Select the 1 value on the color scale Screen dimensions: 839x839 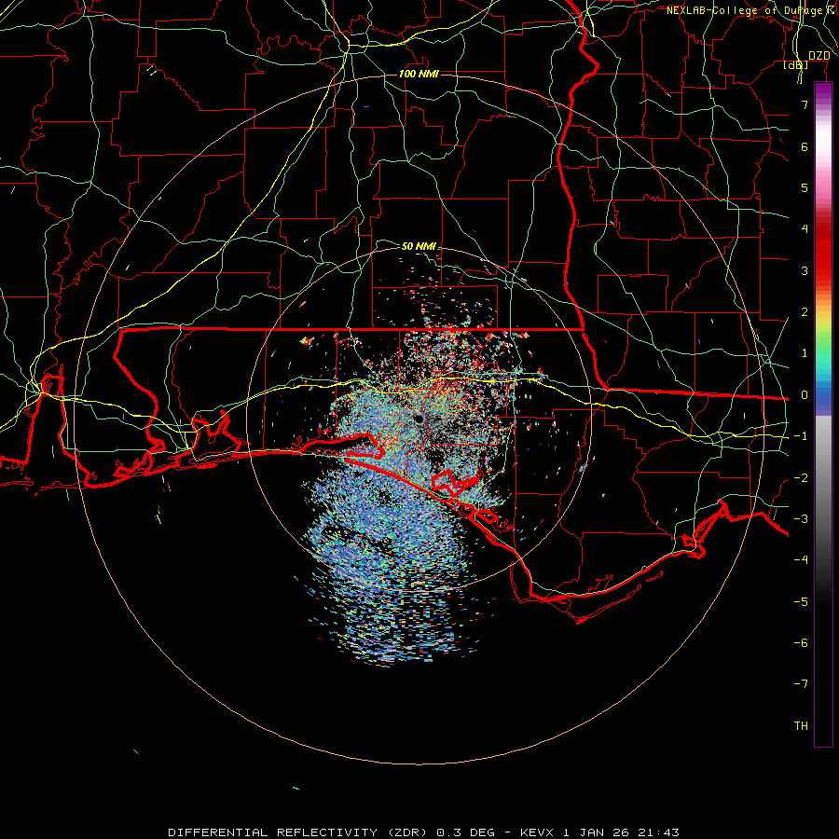tap(805, 353)
